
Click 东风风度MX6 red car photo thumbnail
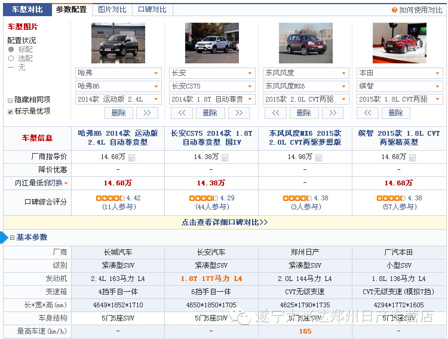[306, 43]
